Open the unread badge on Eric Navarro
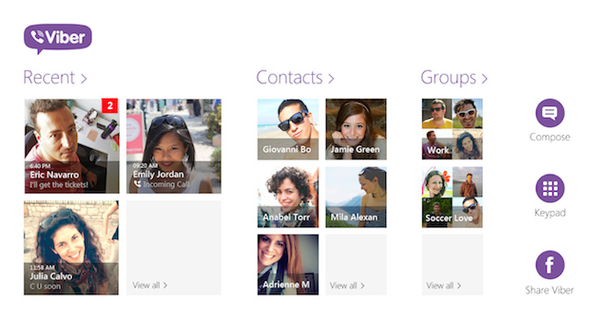The width and height of the screenshot is (599, 336). (x=110, y=105)
